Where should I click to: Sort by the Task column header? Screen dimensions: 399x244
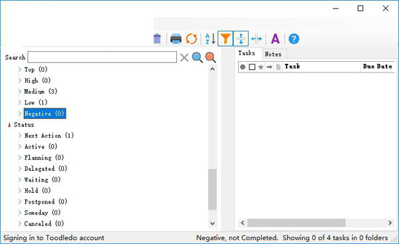click(x=321, y=66)
